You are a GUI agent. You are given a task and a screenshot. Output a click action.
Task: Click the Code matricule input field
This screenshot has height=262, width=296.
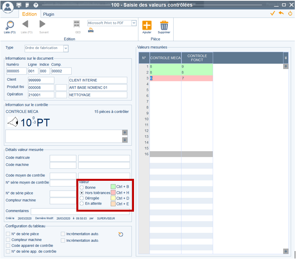pyautogui.click(x=63, y=158)
